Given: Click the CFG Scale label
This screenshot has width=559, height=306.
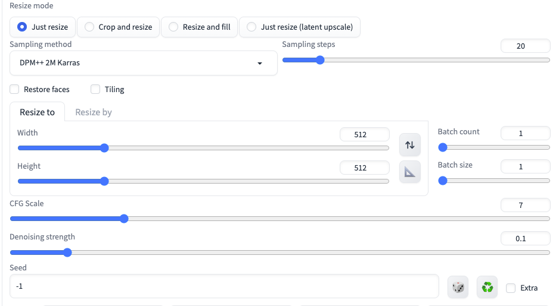Looking at the screenshot, I should [x=27, y=204].
